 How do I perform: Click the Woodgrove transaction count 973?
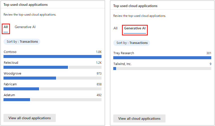(99, 74)
